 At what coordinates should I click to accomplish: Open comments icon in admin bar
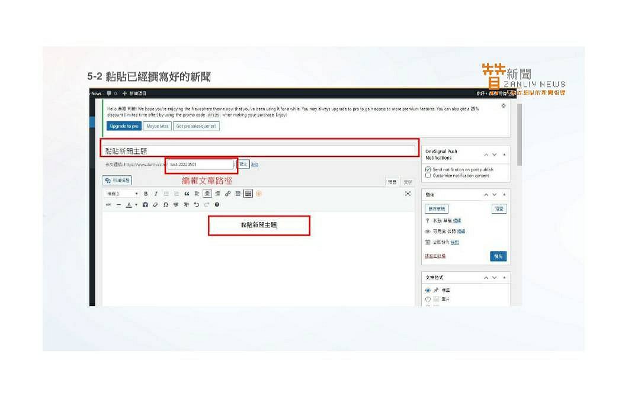[109, 94]
